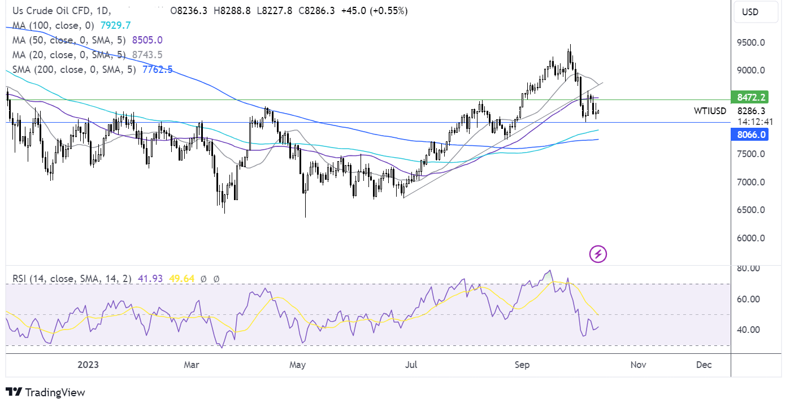Click the RSI 80.00 axis label
790x407 pixels.
pos(749,268)
